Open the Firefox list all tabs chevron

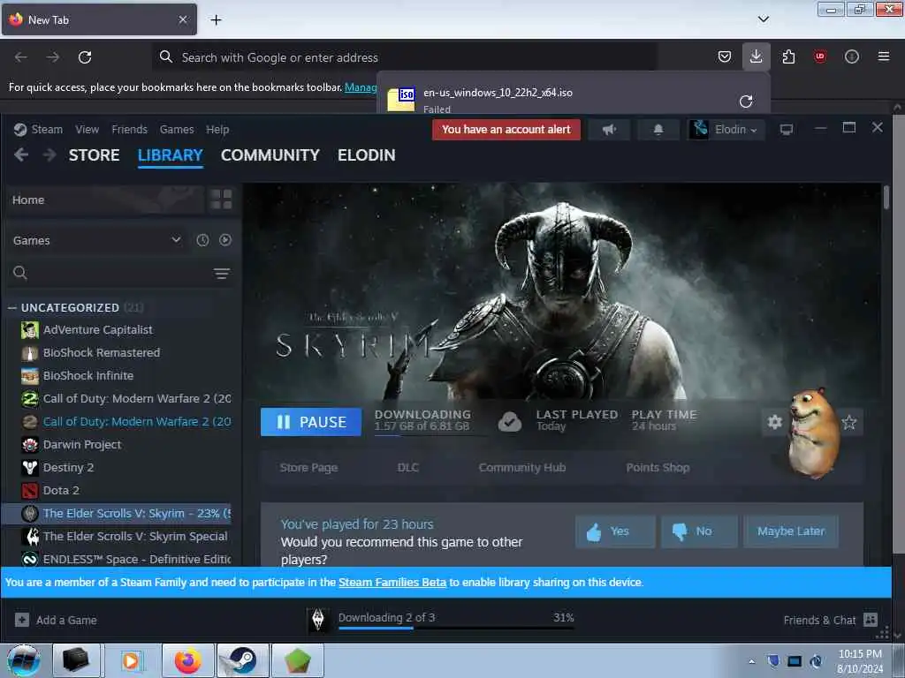(763, 19)
